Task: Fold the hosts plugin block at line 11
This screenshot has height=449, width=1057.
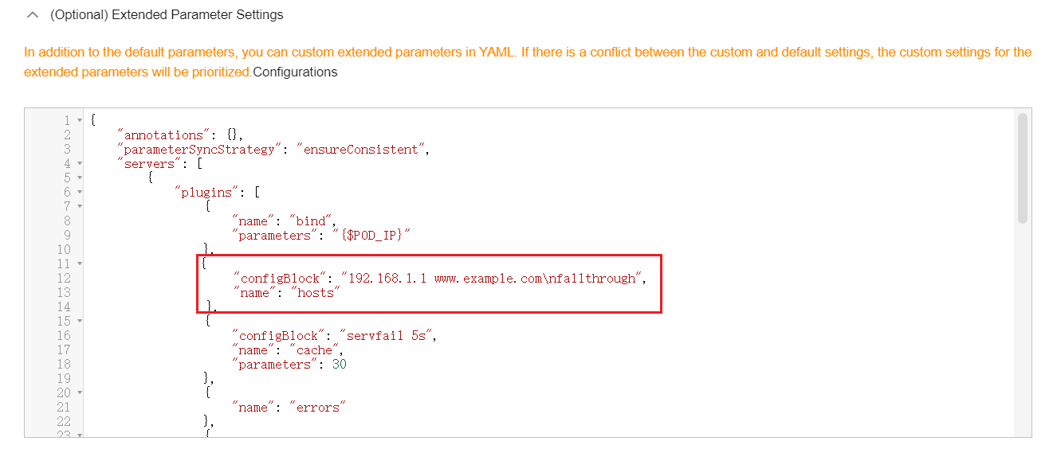Action: (79, 264)
